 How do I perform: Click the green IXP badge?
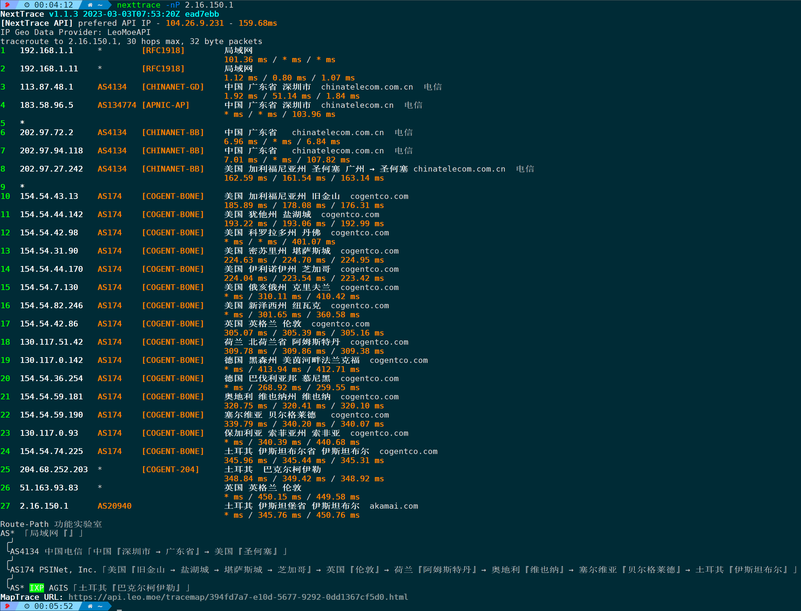pos(37,588)
